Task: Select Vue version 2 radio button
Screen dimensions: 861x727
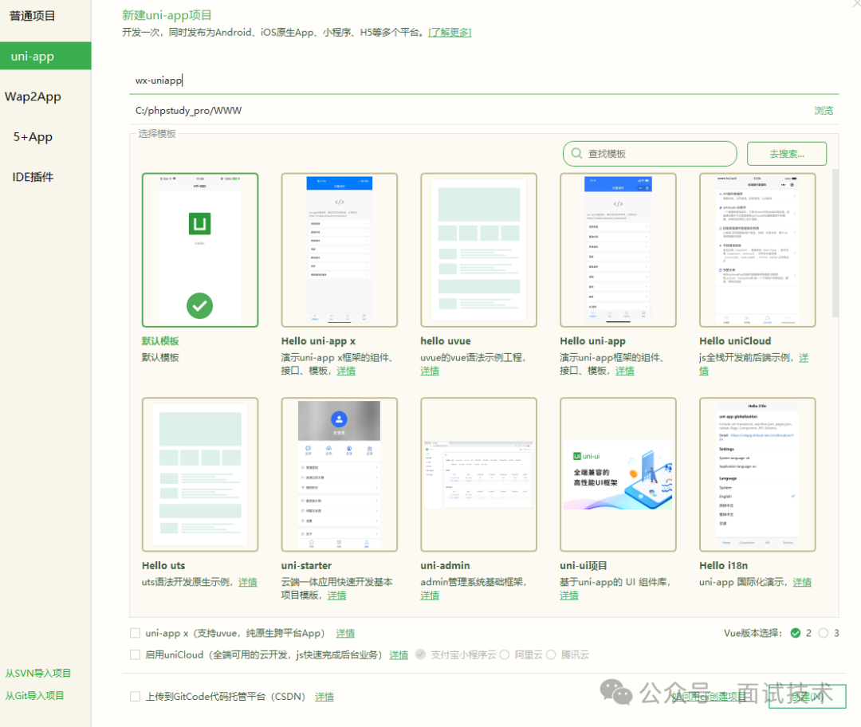Action: [795, 633]
